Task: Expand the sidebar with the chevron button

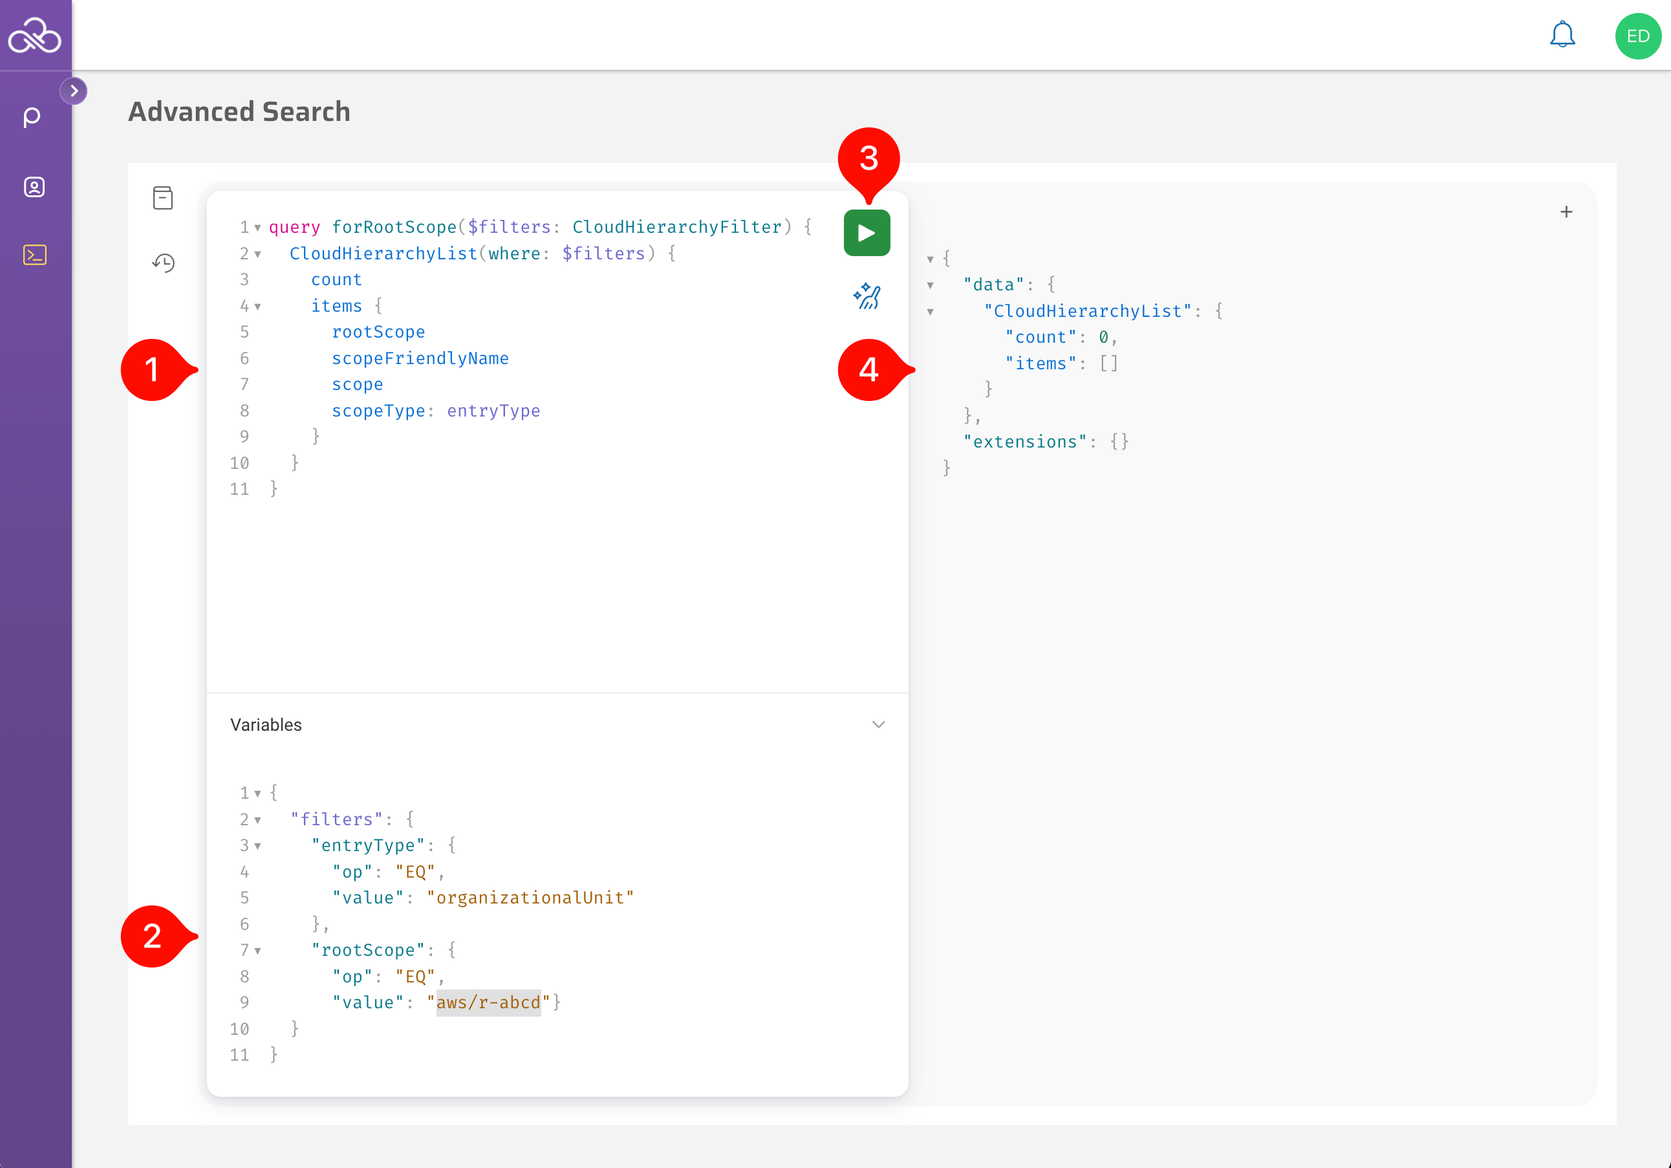Action: click(x=74, y=91)
